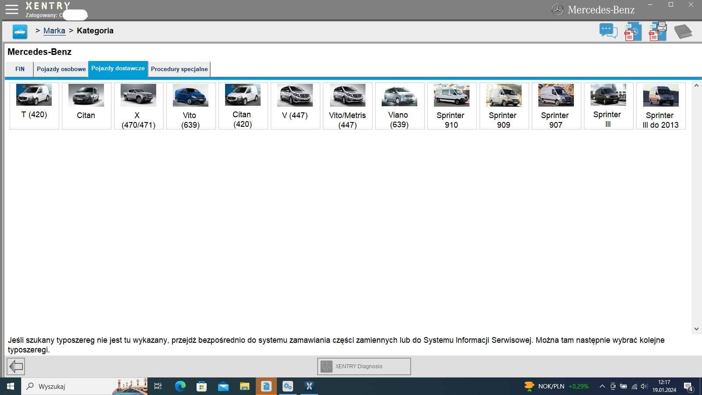The height and width of the screenshot is (395, 702).
Task: Open the notification center icon
Action: [689, 387]
